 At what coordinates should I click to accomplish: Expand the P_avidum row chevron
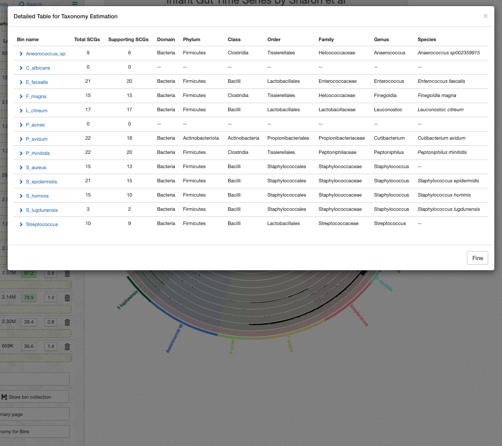[x=21, y=139]
